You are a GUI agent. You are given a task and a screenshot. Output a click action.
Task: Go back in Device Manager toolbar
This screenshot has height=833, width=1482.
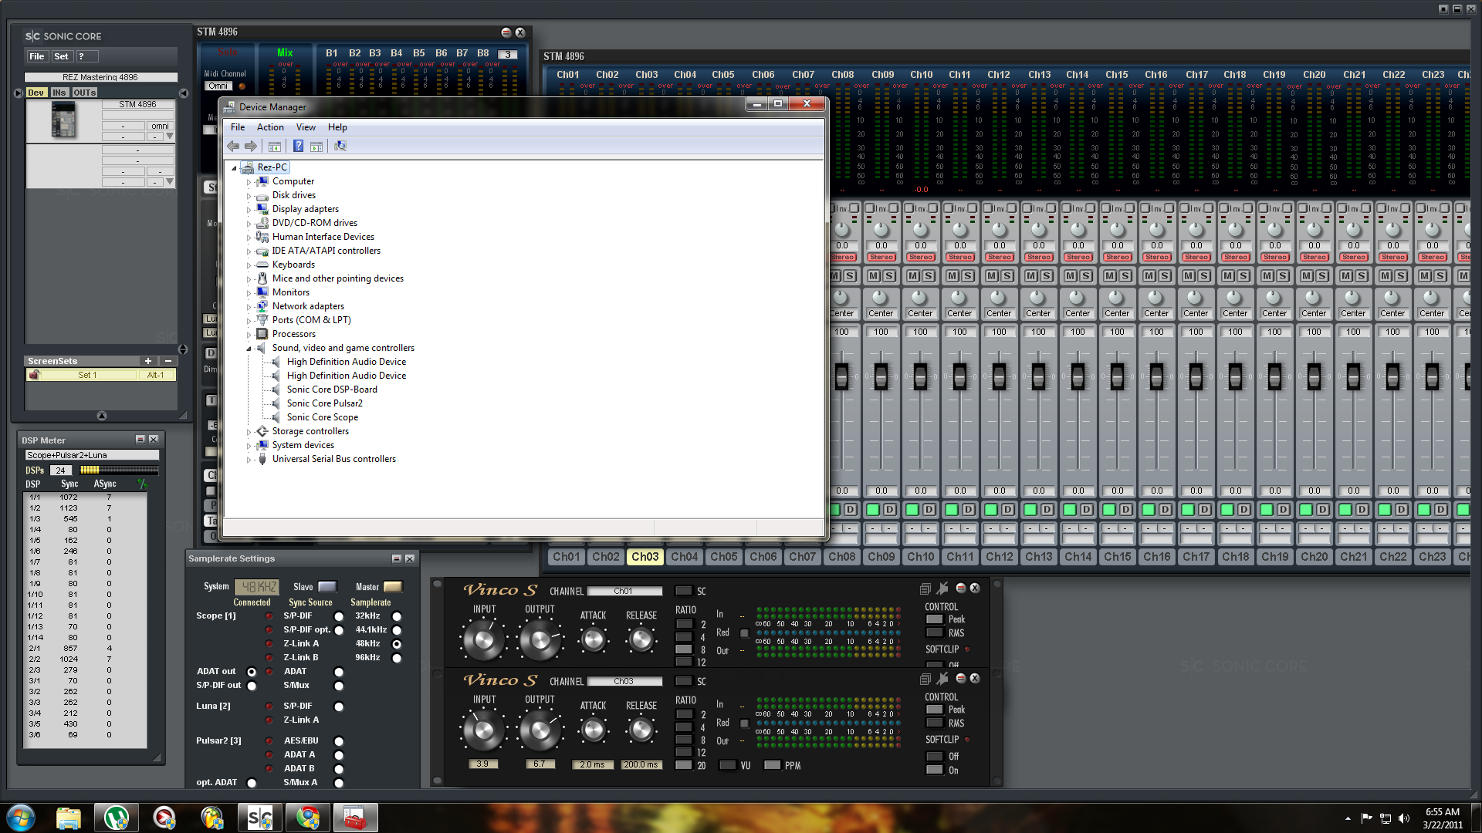point(233,146)
